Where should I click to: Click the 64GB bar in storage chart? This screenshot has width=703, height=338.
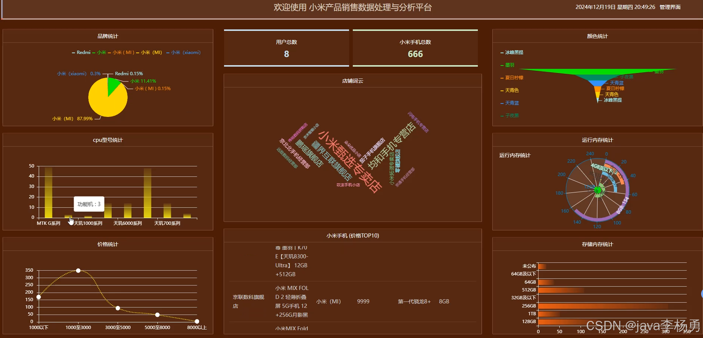tap(546, 282)
